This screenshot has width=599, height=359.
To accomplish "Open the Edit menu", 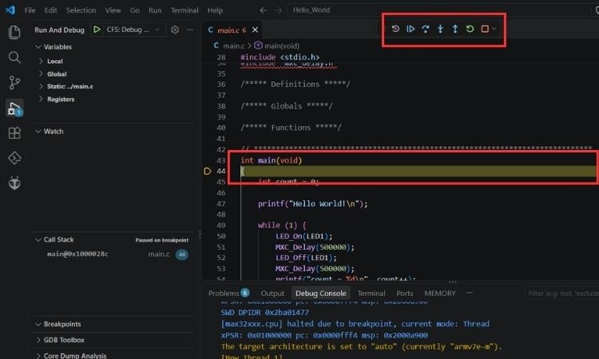I will click(x=50, y=10).
